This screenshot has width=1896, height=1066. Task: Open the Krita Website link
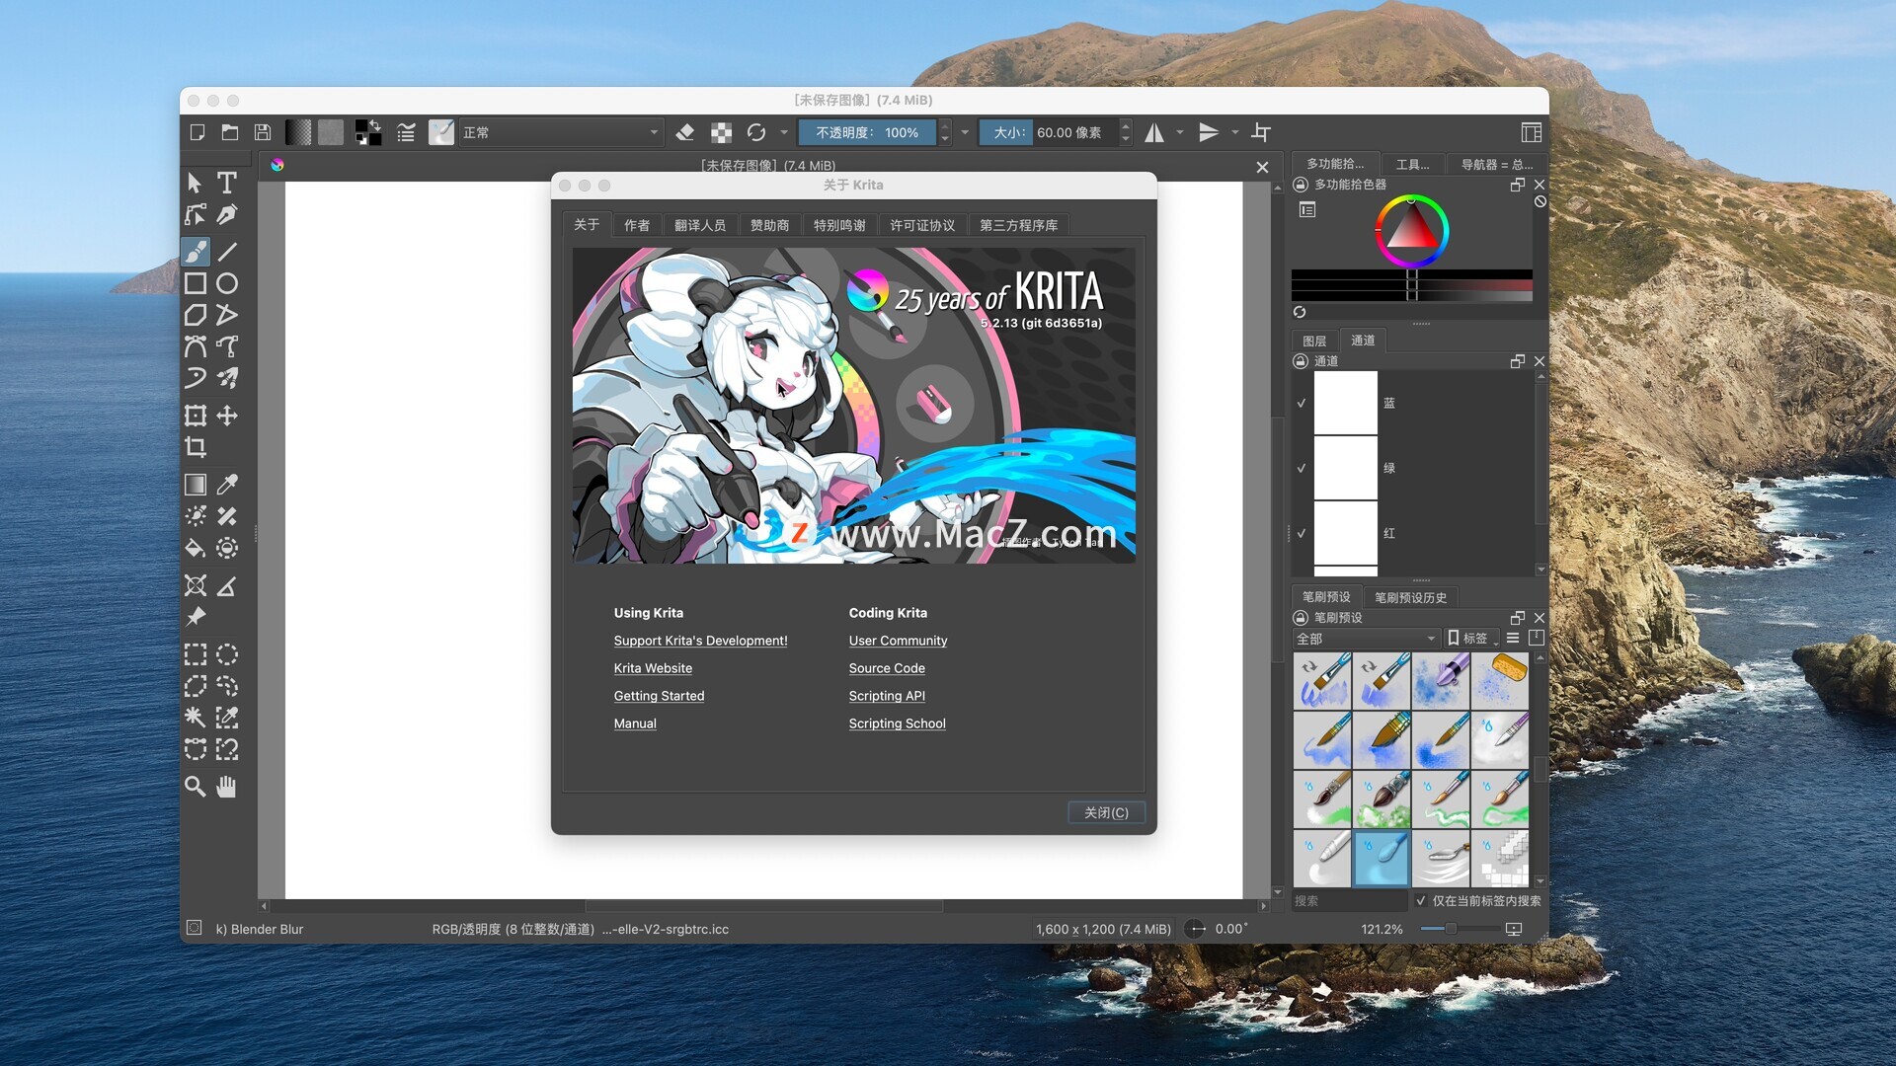pyautogui.click(x=653, y=668)
